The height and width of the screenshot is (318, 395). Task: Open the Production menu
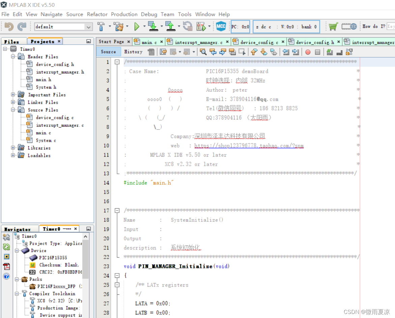(x=124, y=15)
